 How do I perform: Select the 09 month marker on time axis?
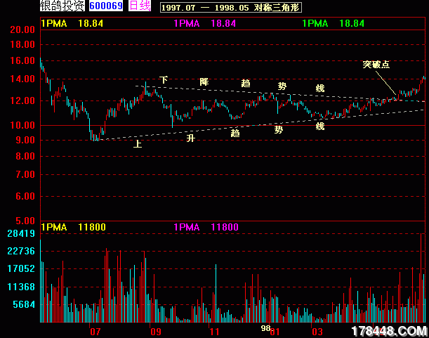pos(155,332)
